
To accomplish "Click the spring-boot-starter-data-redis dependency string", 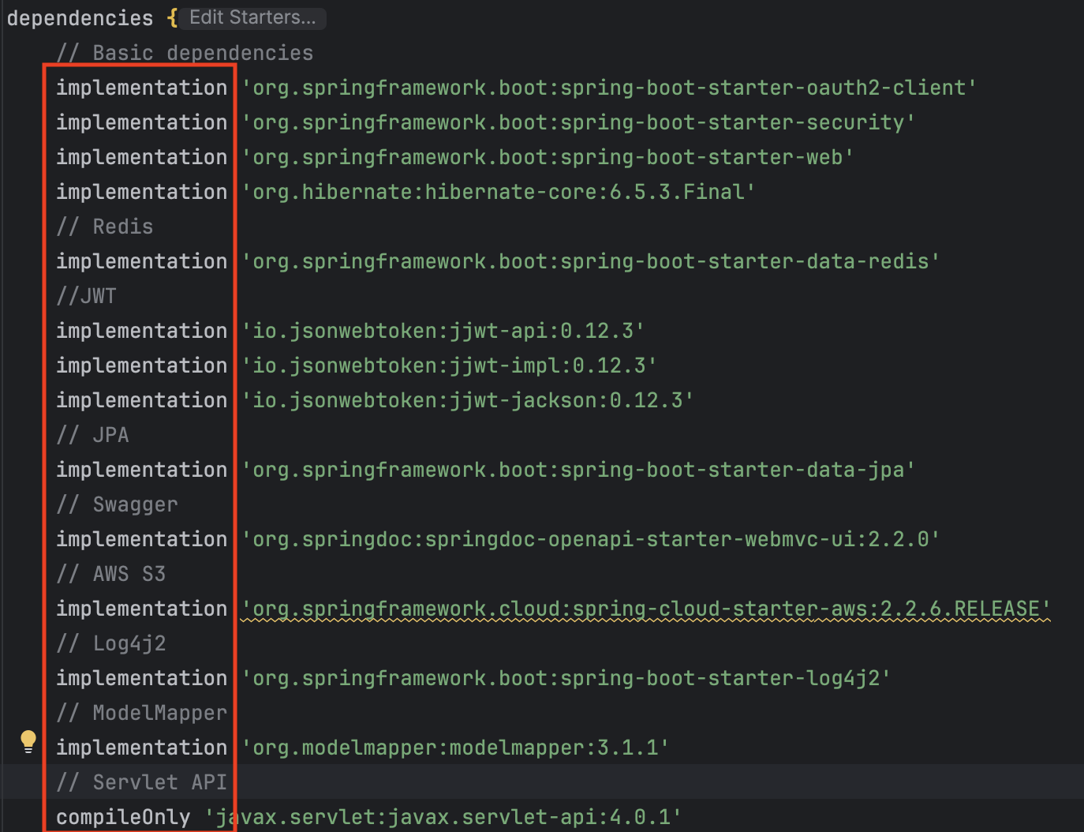I will 590,261.
